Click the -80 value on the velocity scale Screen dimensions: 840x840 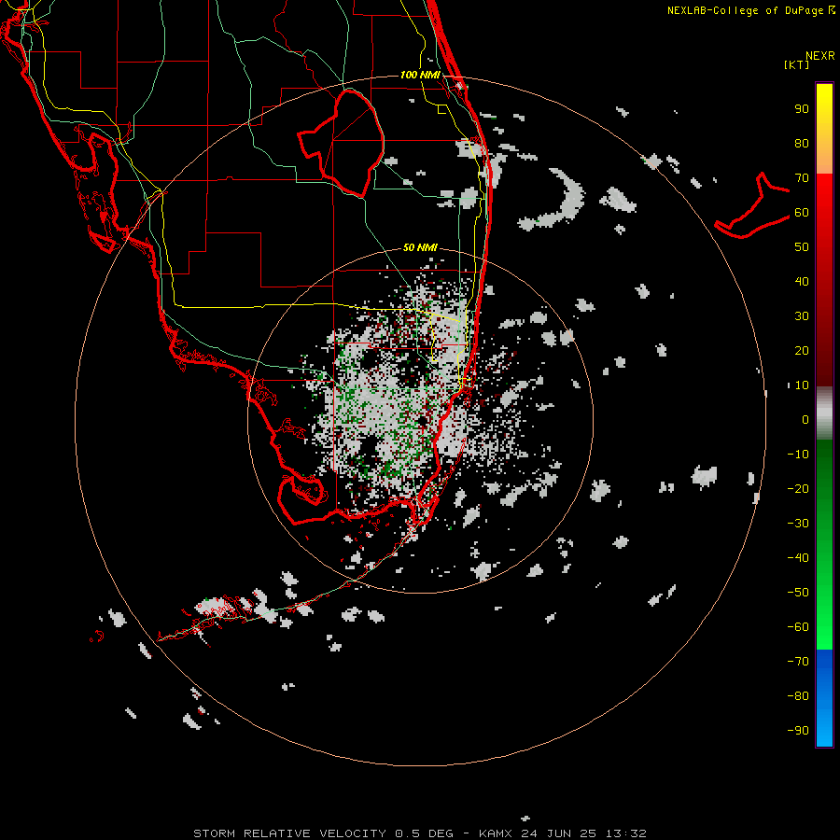pyautogui.click(x=798, y=696)
